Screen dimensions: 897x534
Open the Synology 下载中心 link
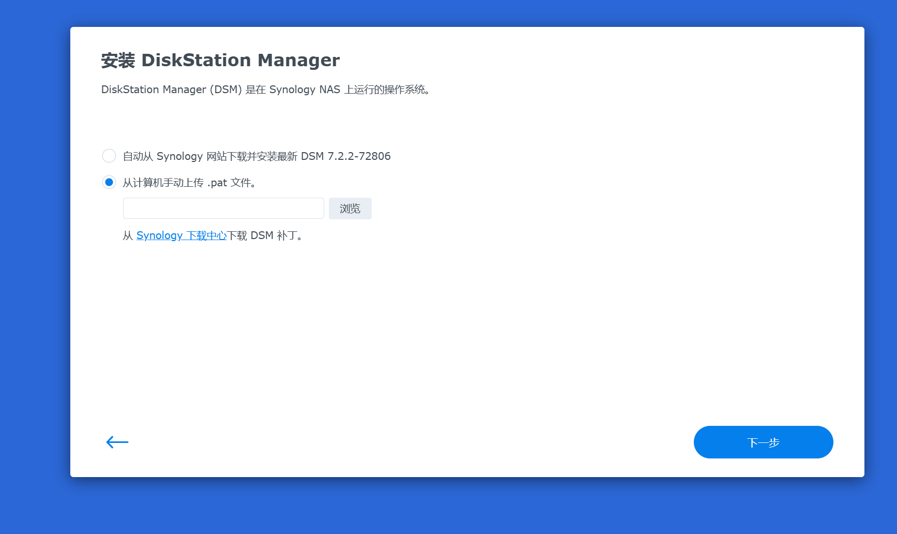pos(181,235)
